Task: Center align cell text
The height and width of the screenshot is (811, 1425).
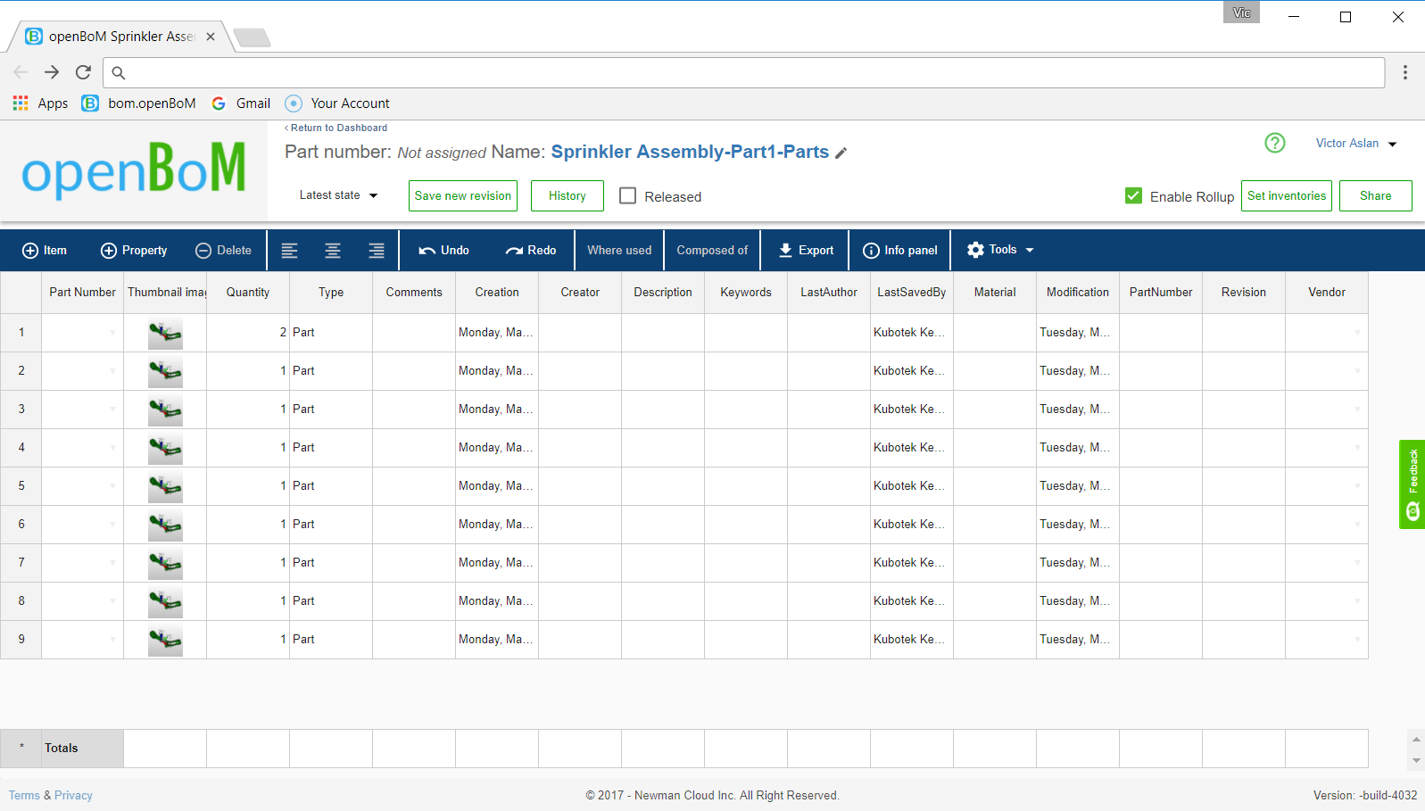Action: click(333, 251)
